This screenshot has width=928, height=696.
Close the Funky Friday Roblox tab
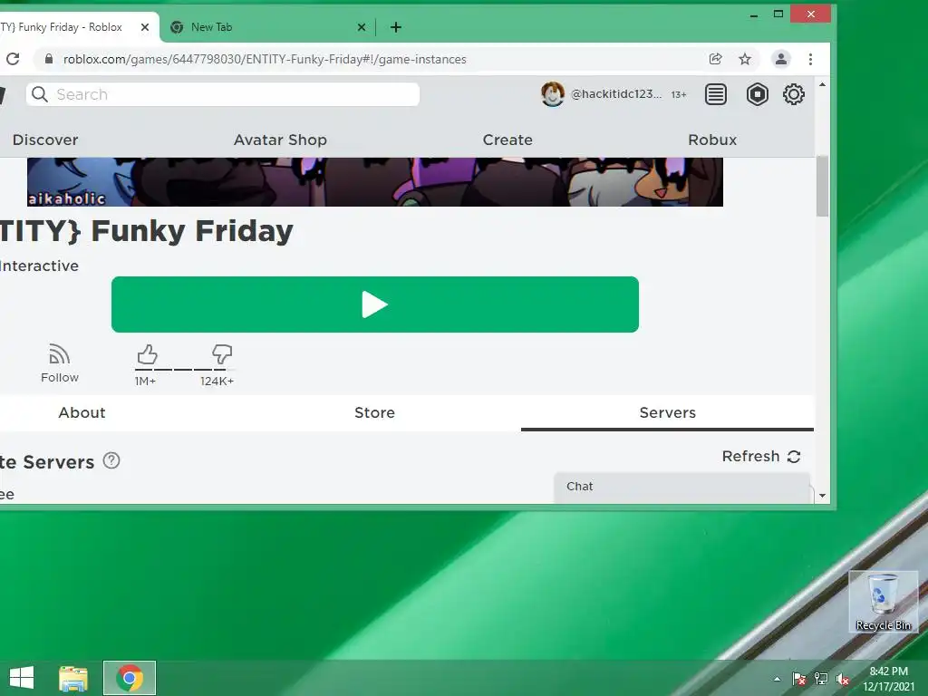pyautogui.click(x=144, y=27)
